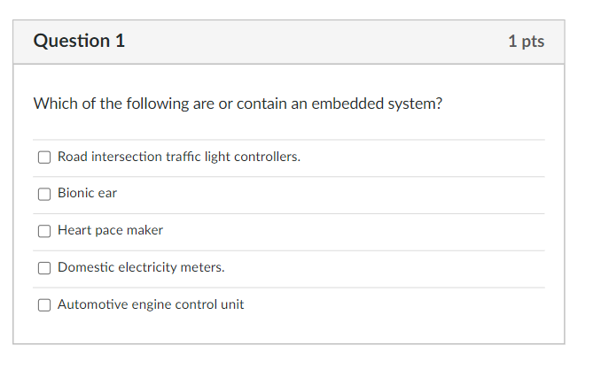601x369 pixels.
Task: Click the 'Road intersection traffic light controllers.' label
Action: point(179,157)
